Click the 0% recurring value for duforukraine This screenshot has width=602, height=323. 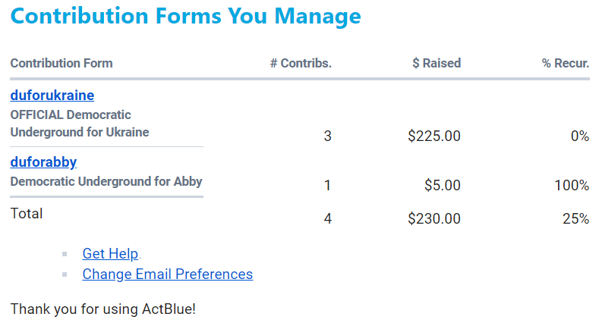(x=579, y=136)
